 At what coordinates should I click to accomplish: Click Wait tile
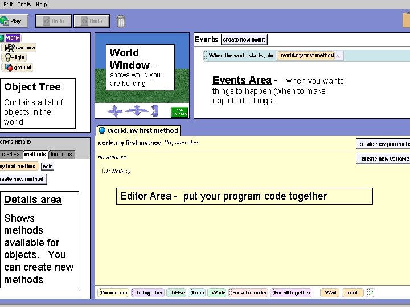pos(330,293)
